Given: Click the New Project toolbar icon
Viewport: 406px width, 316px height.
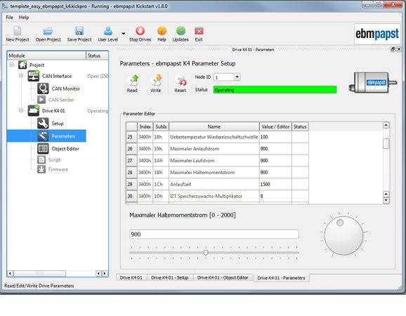Looking at the screenshot, I should pos(18,31).
